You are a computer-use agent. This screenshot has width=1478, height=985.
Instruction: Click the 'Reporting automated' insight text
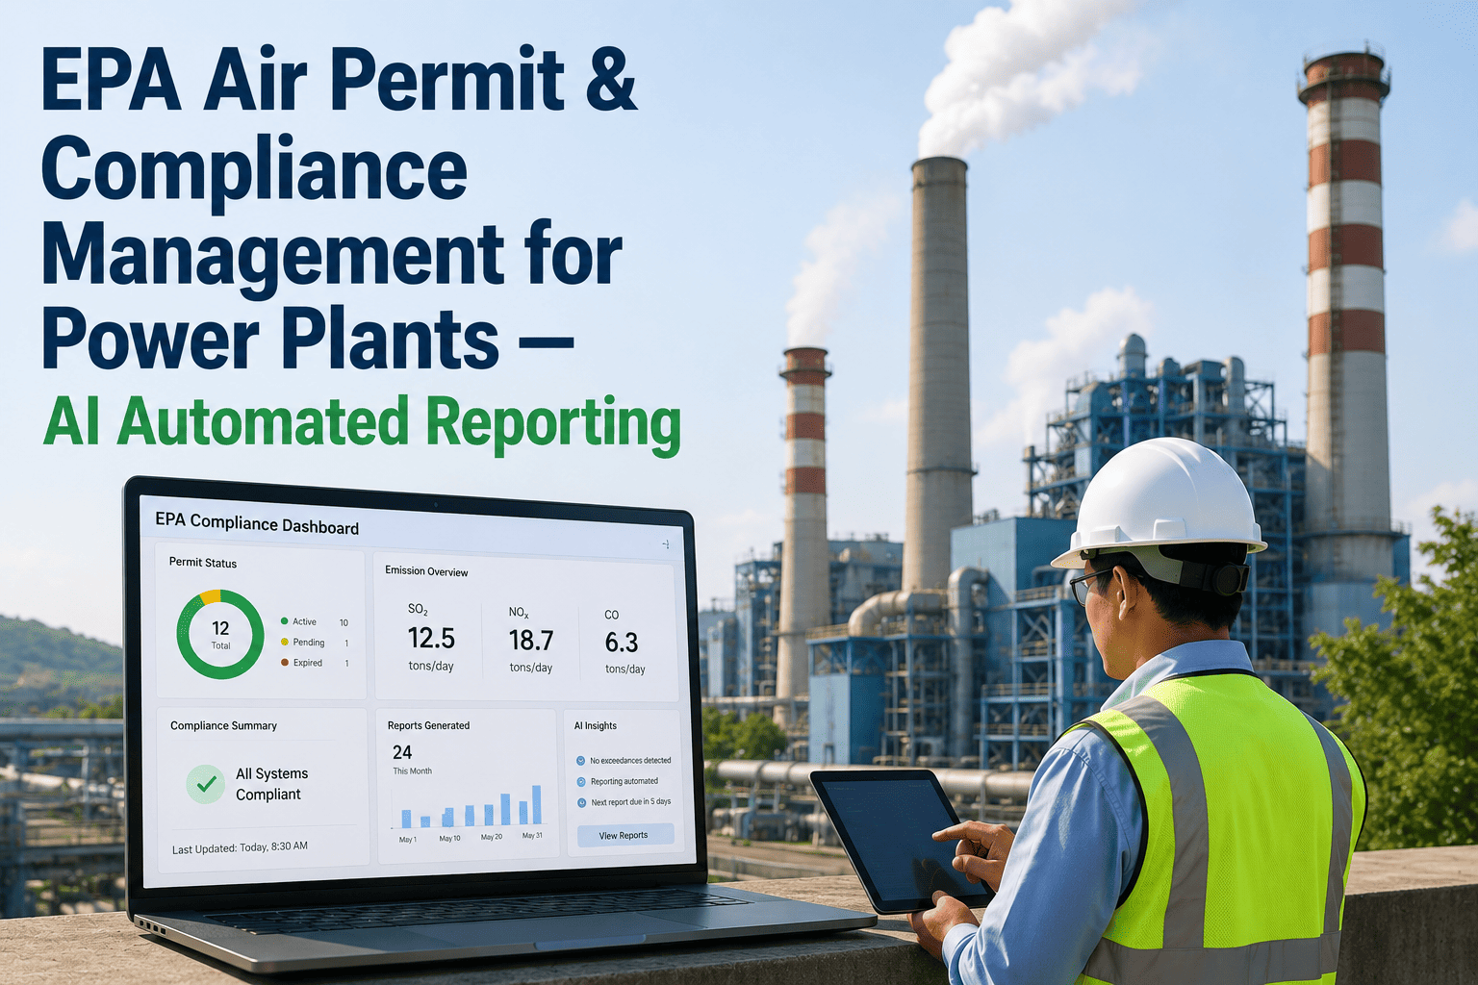pos(624,781)
